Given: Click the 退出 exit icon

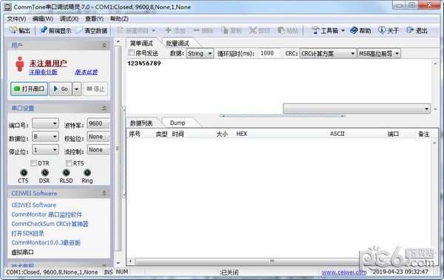Looking at the screenshot, I should point(410,30).
